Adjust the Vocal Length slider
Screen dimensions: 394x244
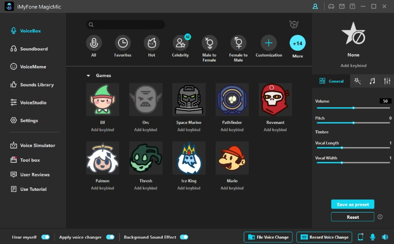pyautogui.click(x=353, y=148)
